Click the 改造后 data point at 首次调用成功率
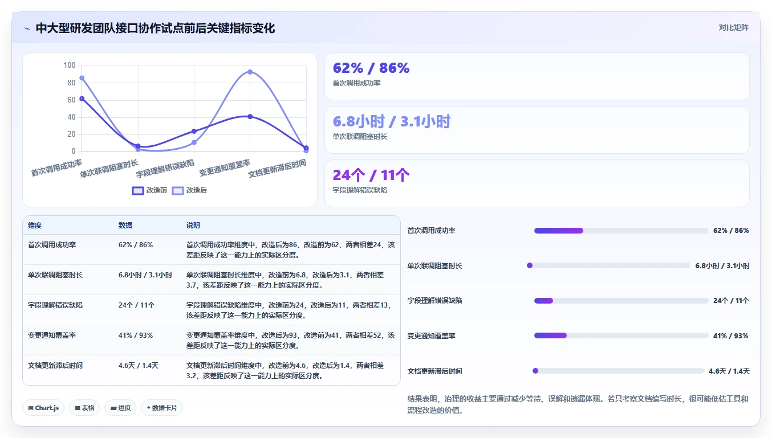Viewport: 772px width, 438px height. click(x=82, y=78)
